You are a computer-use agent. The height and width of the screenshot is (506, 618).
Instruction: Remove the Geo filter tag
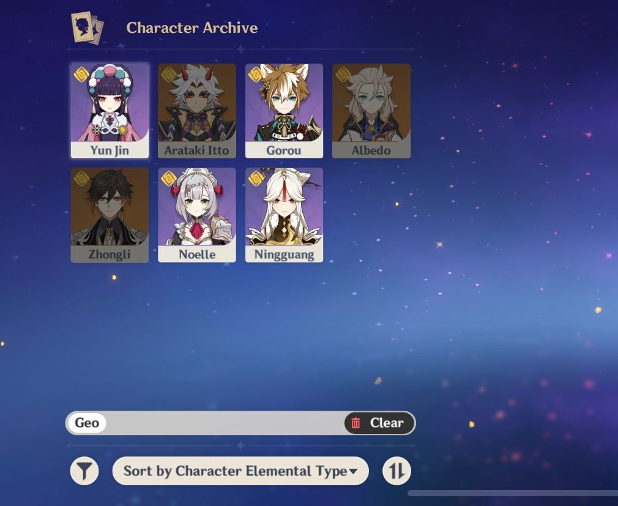click(x=87, y=423)
